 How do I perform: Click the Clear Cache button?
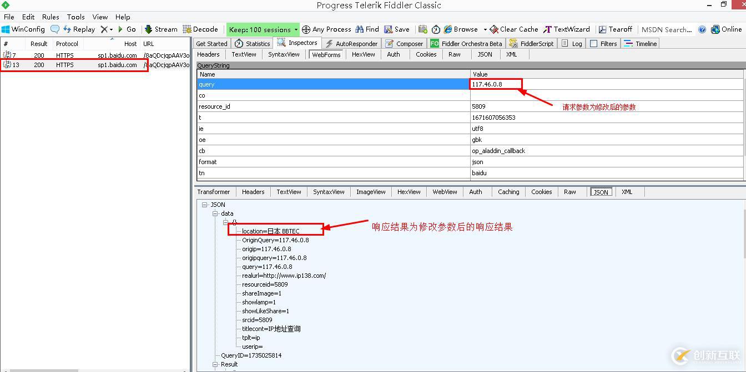[513, 29]
